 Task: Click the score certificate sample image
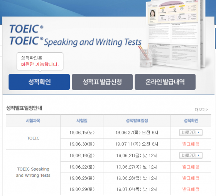pyautogui.click(x=175, y=34)
